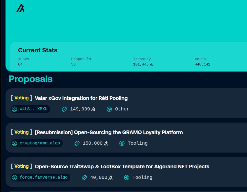The height and width of the screenshot is (192, 247).
Task: Click Algo symbol after Treasury 101,445
Action: pos(151,64)
